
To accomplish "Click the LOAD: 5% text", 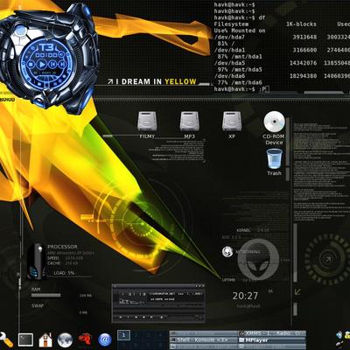I will coord(64,273).
